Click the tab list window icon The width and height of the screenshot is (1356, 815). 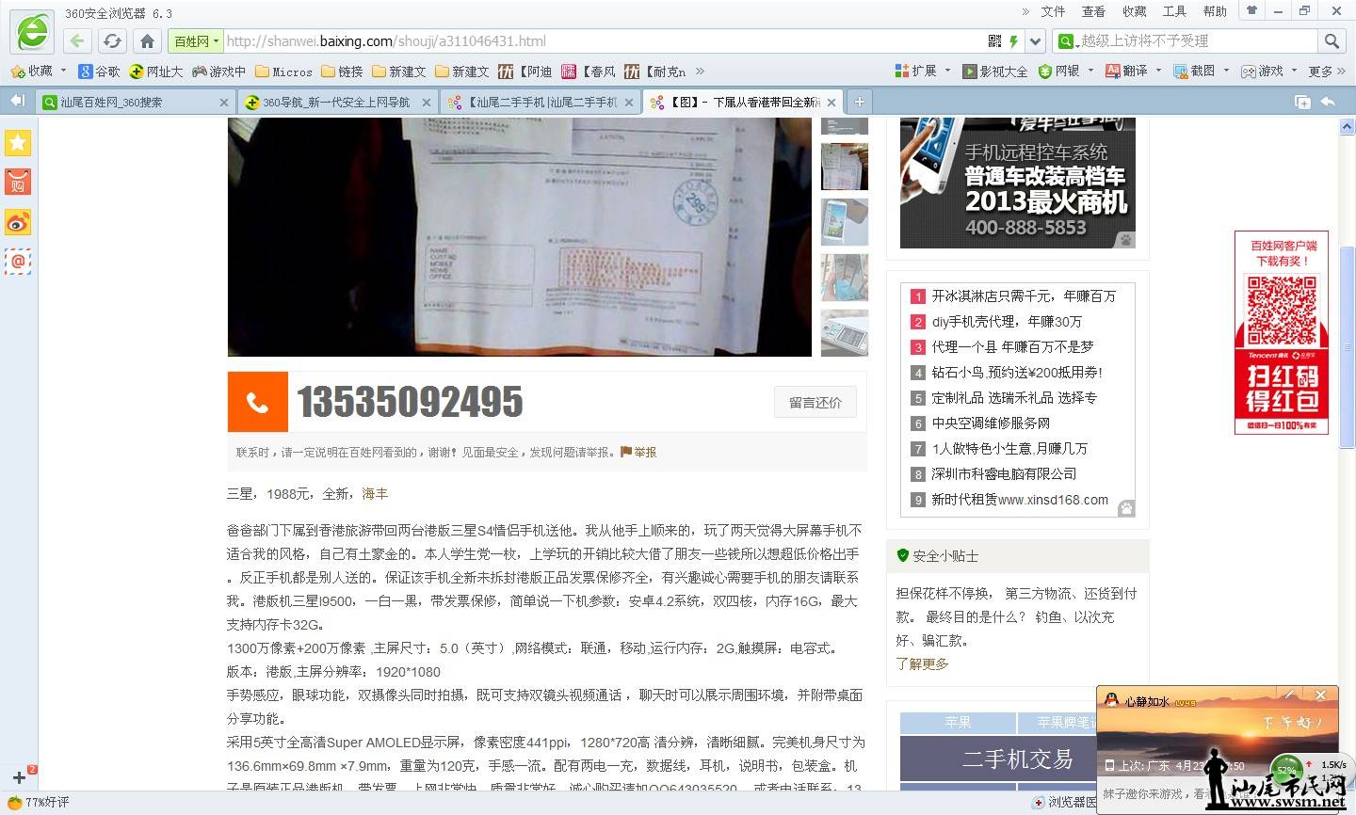(x=1302, y=102)
